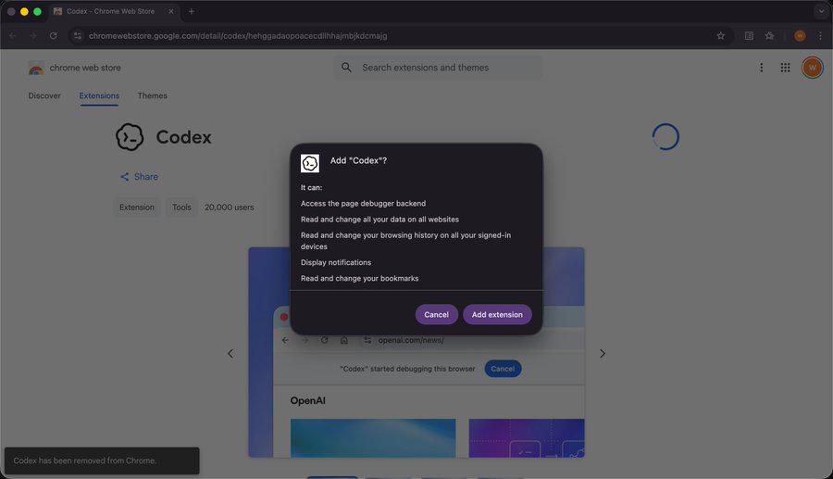Switch to the Discover tab
This screenshot has width=833, height=479.
point(44,95)
